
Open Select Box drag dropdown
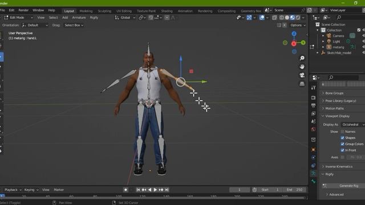pos(74,25)
